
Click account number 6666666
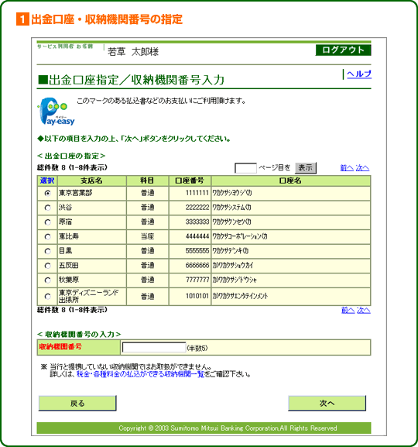(x=197, y=266)
